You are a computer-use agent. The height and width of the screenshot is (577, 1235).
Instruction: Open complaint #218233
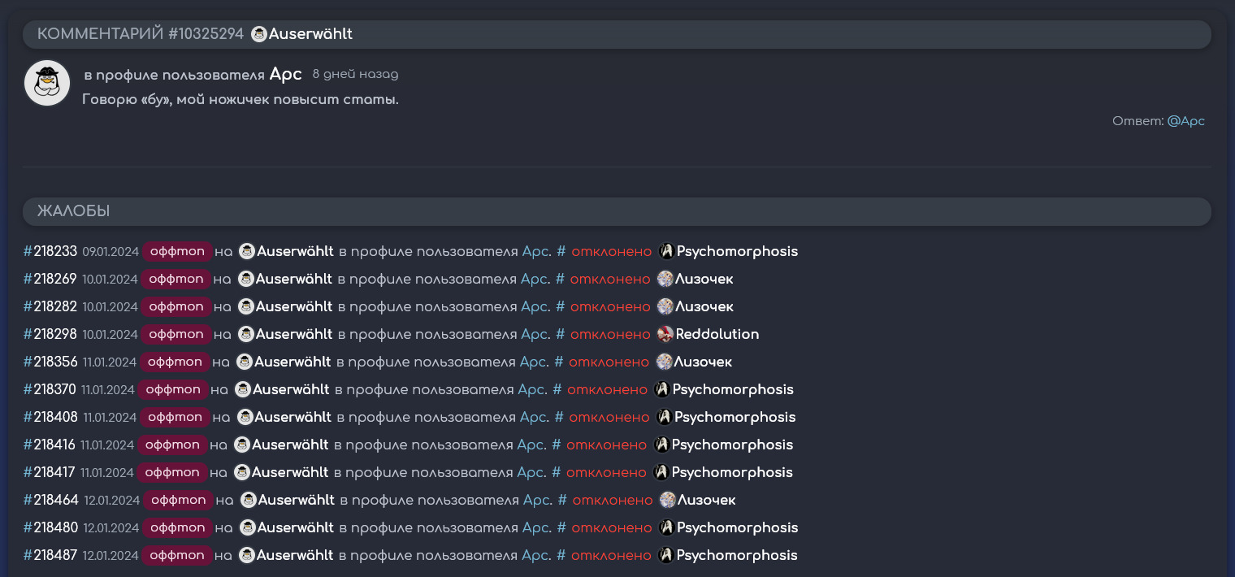pos(50,252)
